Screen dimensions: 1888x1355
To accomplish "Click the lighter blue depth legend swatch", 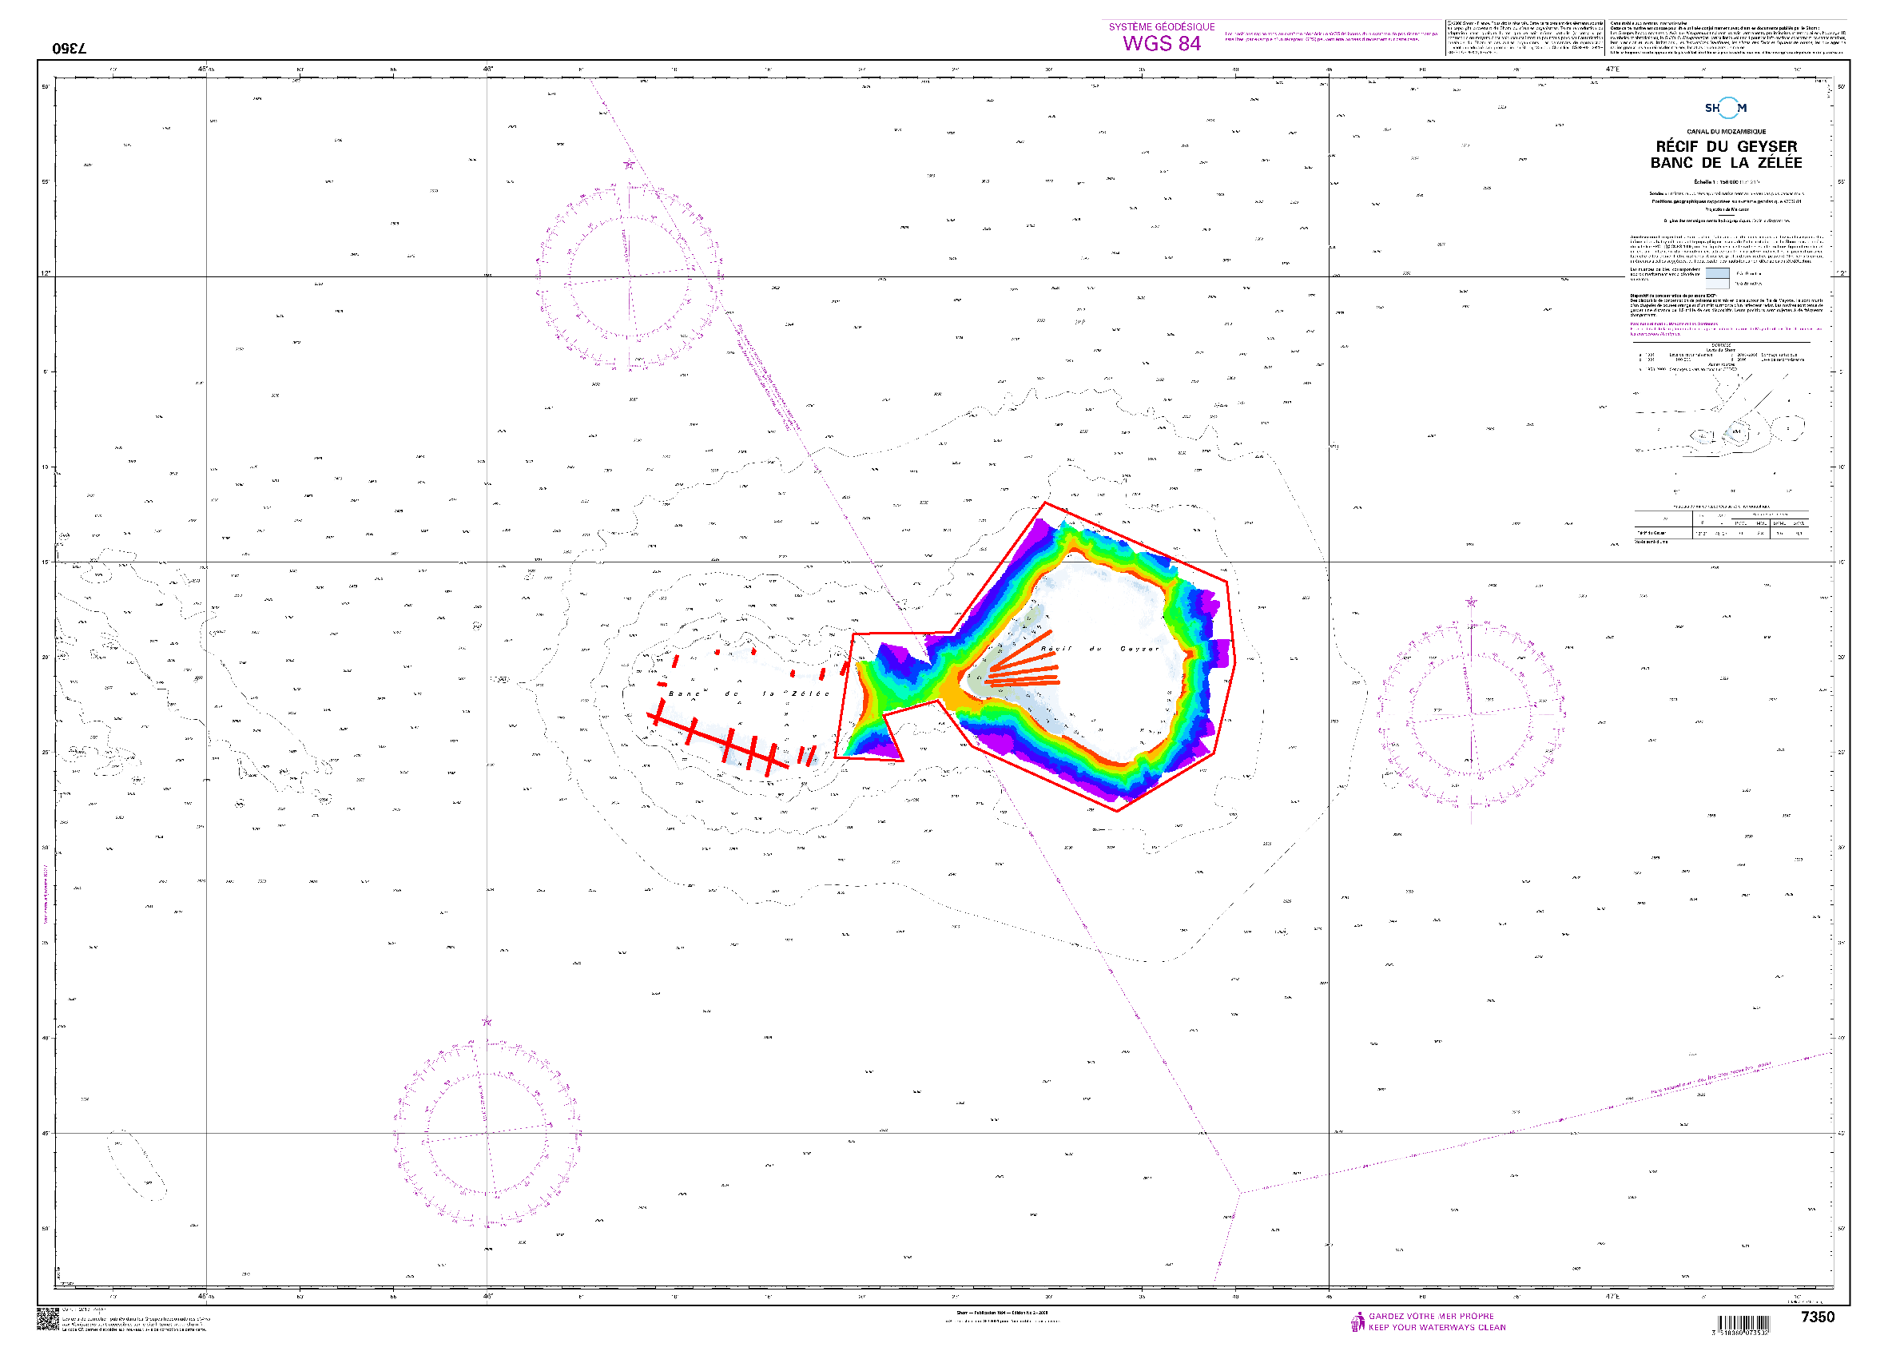I will point(1716,283).
